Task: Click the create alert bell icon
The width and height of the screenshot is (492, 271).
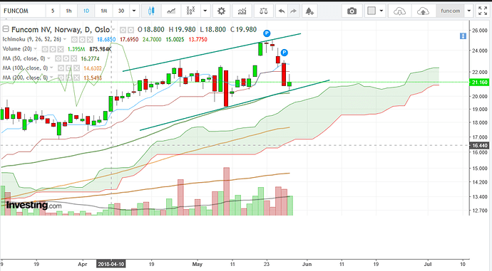Action: tap(309, 11)
